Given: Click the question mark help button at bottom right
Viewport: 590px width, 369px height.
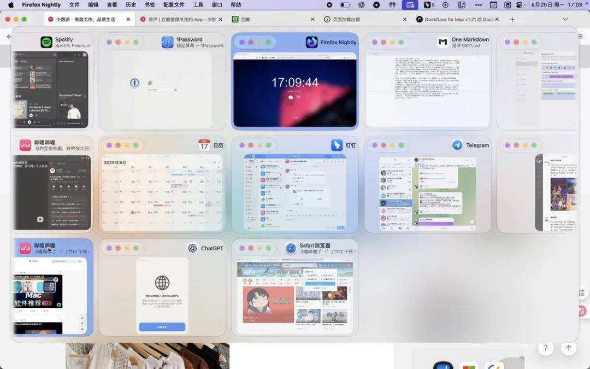Looking at the screenshot, I should coord(545,348).
